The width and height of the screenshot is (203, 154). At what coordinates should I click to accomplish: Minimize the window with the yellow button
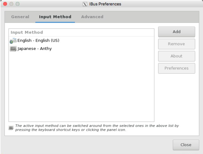click(x=11, y=4)
